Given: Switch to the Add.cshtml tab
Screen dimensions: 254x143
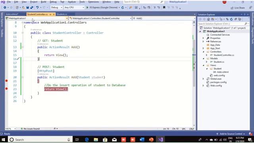Looking at the screenshot, I should tap(12, 14).
